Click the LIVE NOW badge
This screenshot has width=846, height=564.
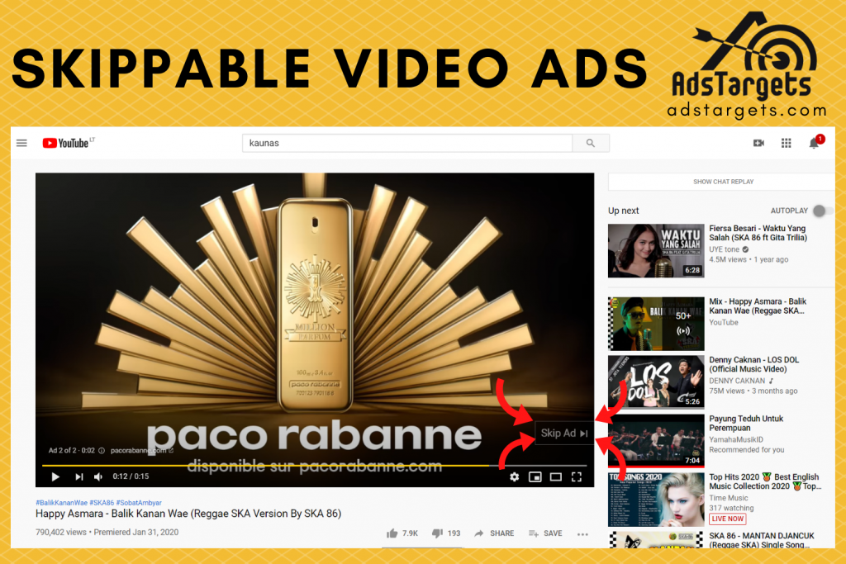click(x=727, y=519)
